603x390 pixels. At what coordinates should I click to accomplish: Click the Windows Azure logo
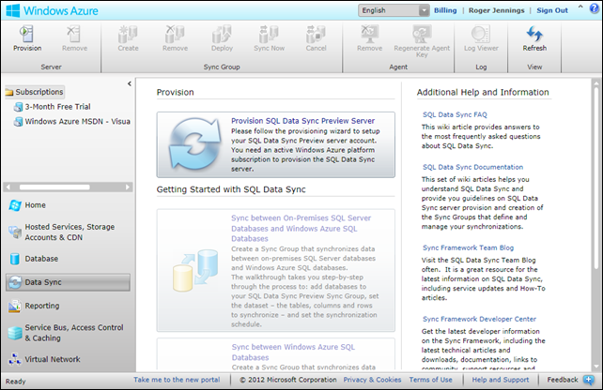(13, 10)
